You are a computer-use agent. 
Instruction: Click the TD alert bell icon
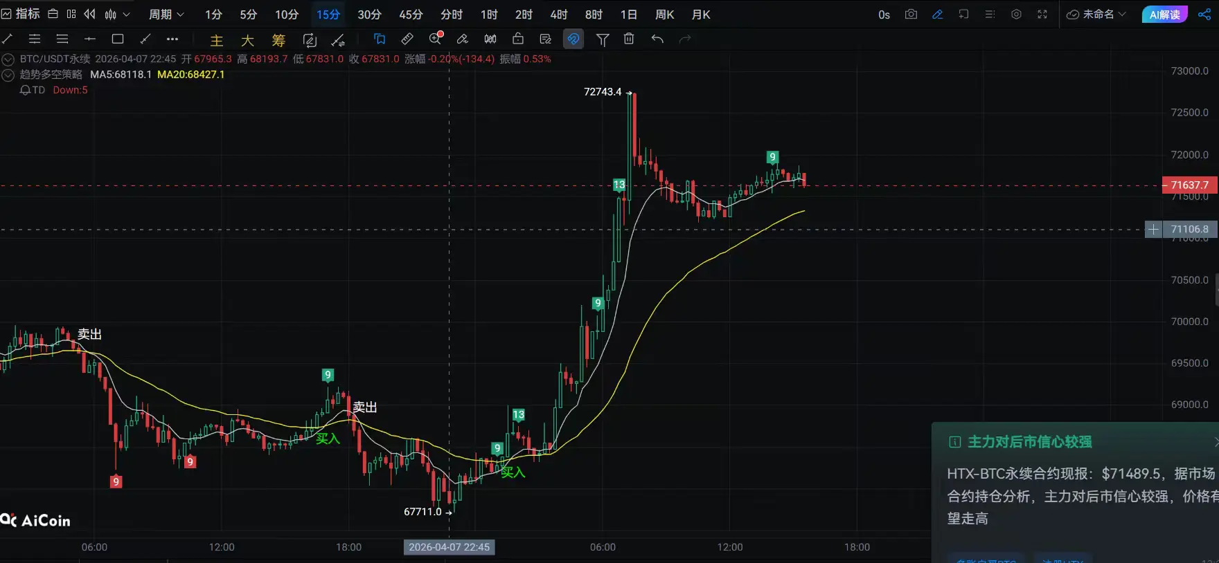click(25, 90)
